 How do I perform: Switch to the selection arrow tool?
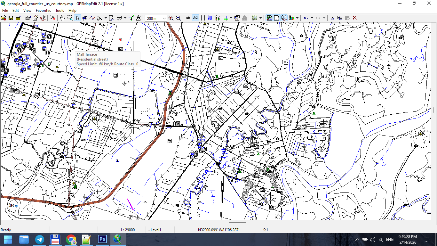tap(78, 18)
